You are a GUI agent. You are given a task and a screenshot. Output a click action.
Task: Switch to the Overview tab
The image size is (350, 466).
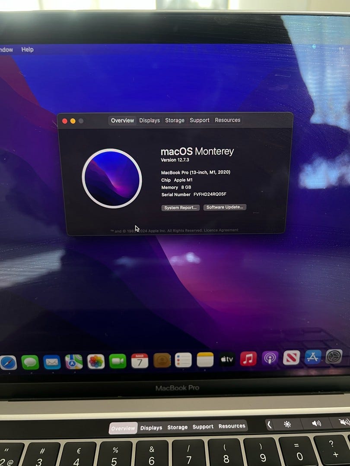[122, 120]
